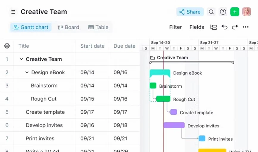Select the Gantt chart tab
258x152 pixels.
(31, 27)
